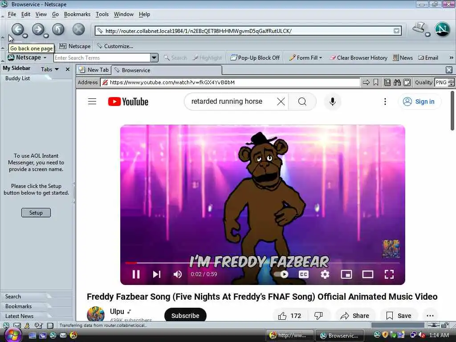The width and height of the screenshot is (456, 342).
Task: Start voice search with microphone icon
Action: [332, 102]
